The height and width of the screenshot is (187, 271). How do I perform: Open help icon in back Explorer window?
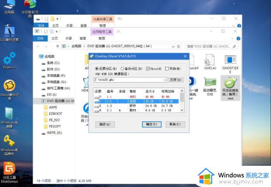point(239,25)
